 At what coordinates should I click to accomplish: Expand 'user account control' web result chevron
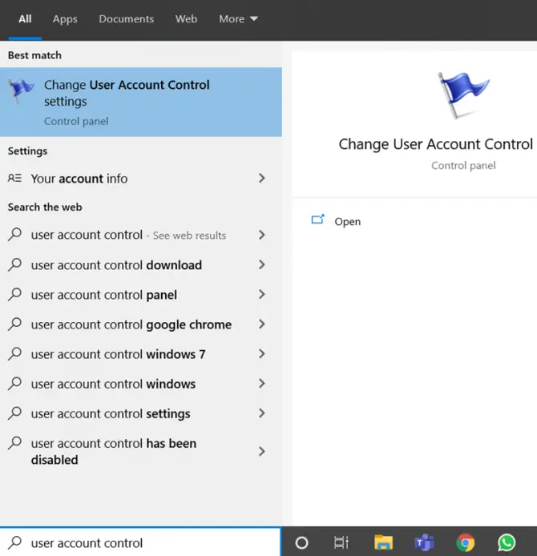pos(262,235)
